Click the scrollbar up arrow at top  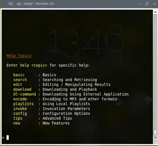155,12
